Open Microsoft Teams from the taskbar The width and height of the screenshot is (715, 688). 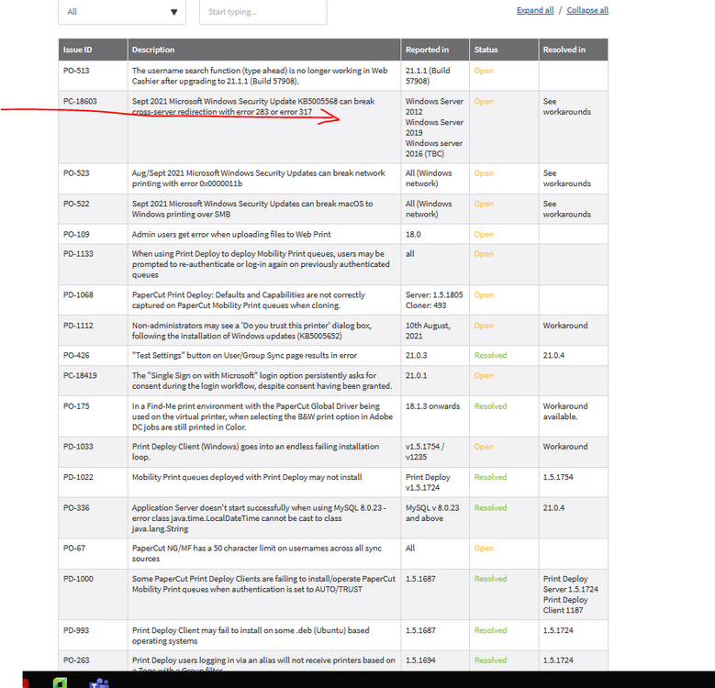(99, 683)
